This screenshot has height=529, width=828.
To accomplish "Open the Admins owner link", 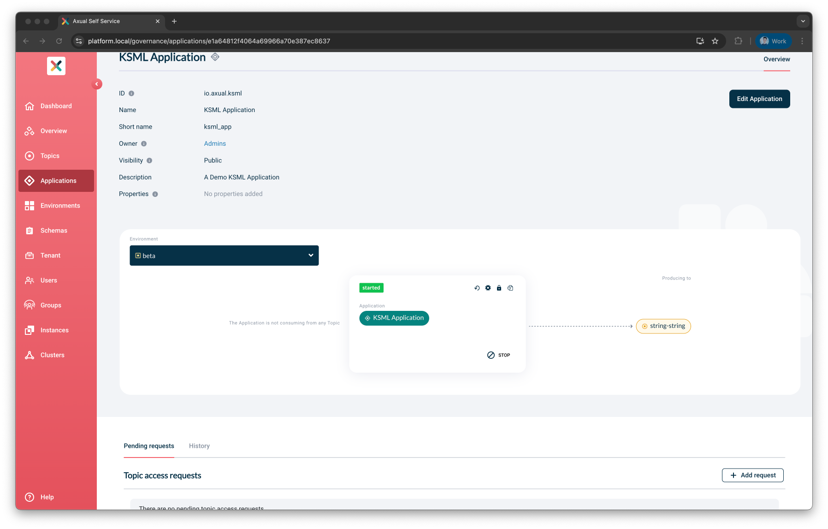I will 214,143.
